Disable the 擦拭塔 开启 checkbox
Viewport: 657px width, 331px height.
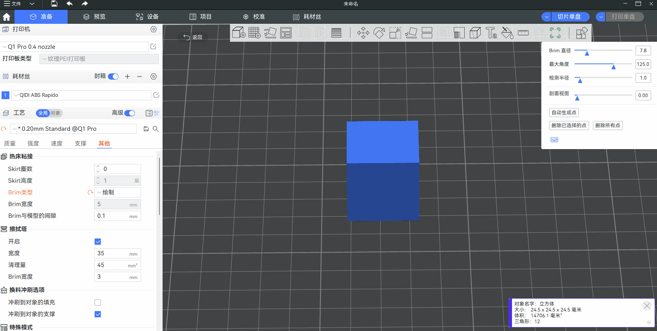click(98, 242)
